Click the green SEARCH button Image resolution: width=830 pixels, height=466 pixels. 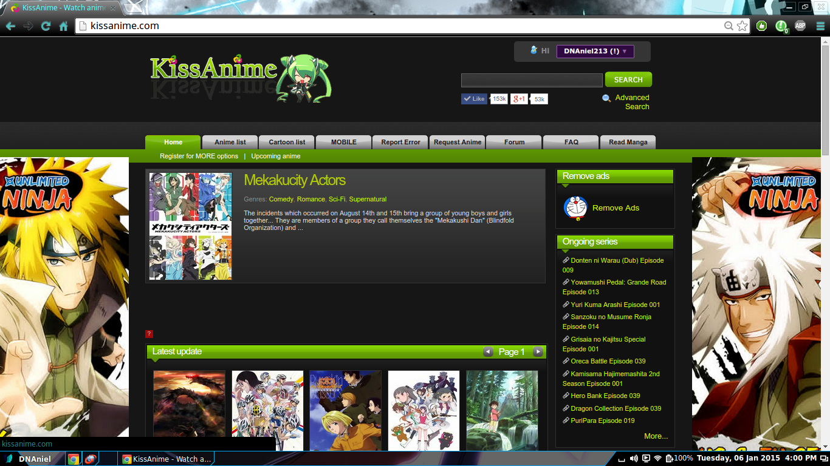pyautogui.click(x=628, y=79)
